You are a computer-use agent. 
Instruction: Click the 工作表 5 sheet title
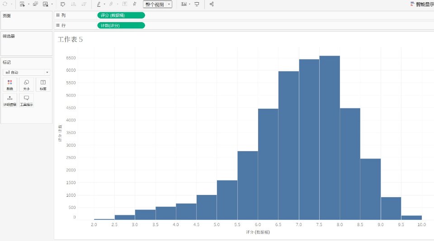[x=70, y=40]
